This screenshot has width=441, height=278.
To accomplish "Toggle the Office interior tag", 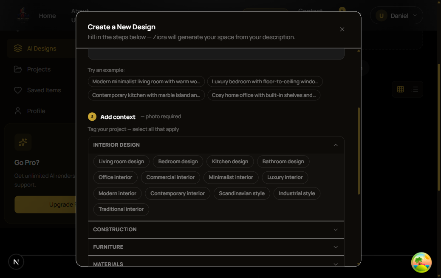I will (115, 177).
